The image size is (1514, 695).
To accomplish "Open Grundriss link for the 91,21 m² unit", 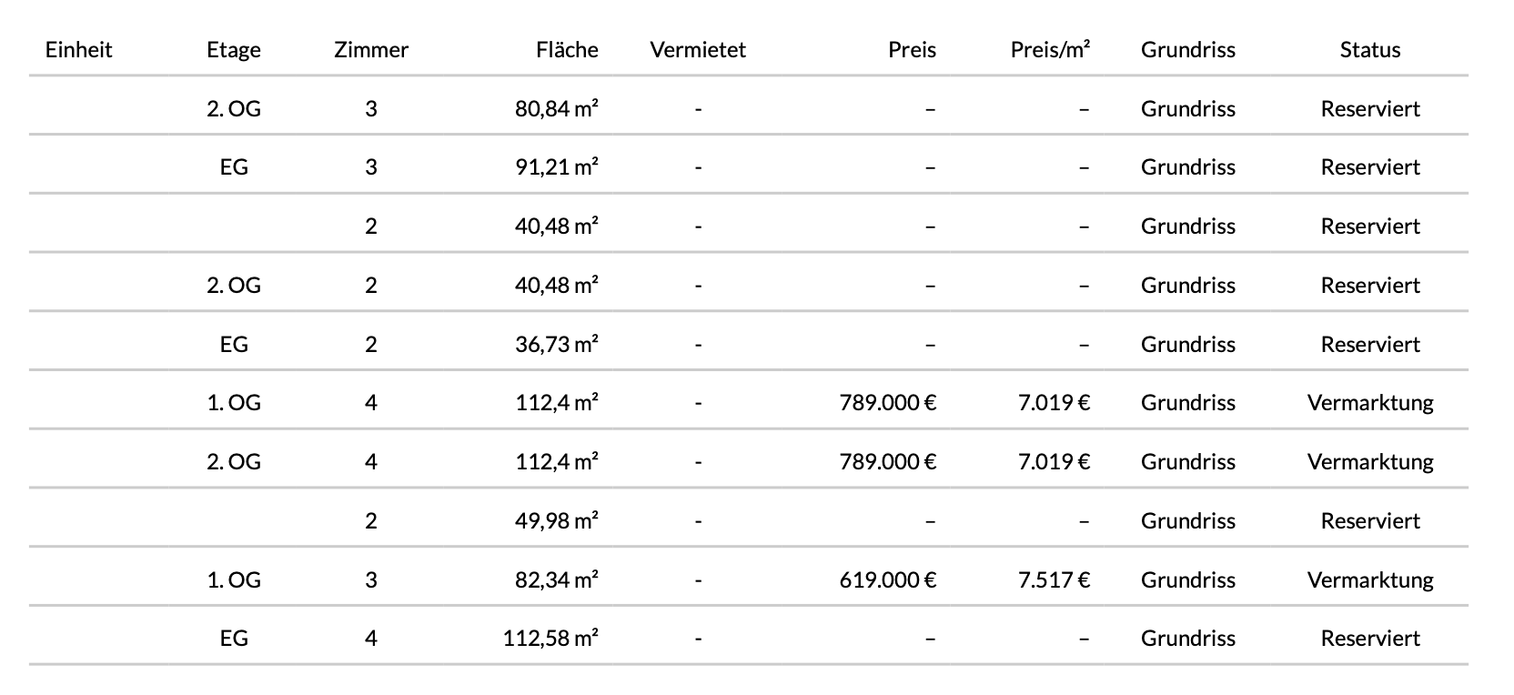I will click(x=1187, y=167).
